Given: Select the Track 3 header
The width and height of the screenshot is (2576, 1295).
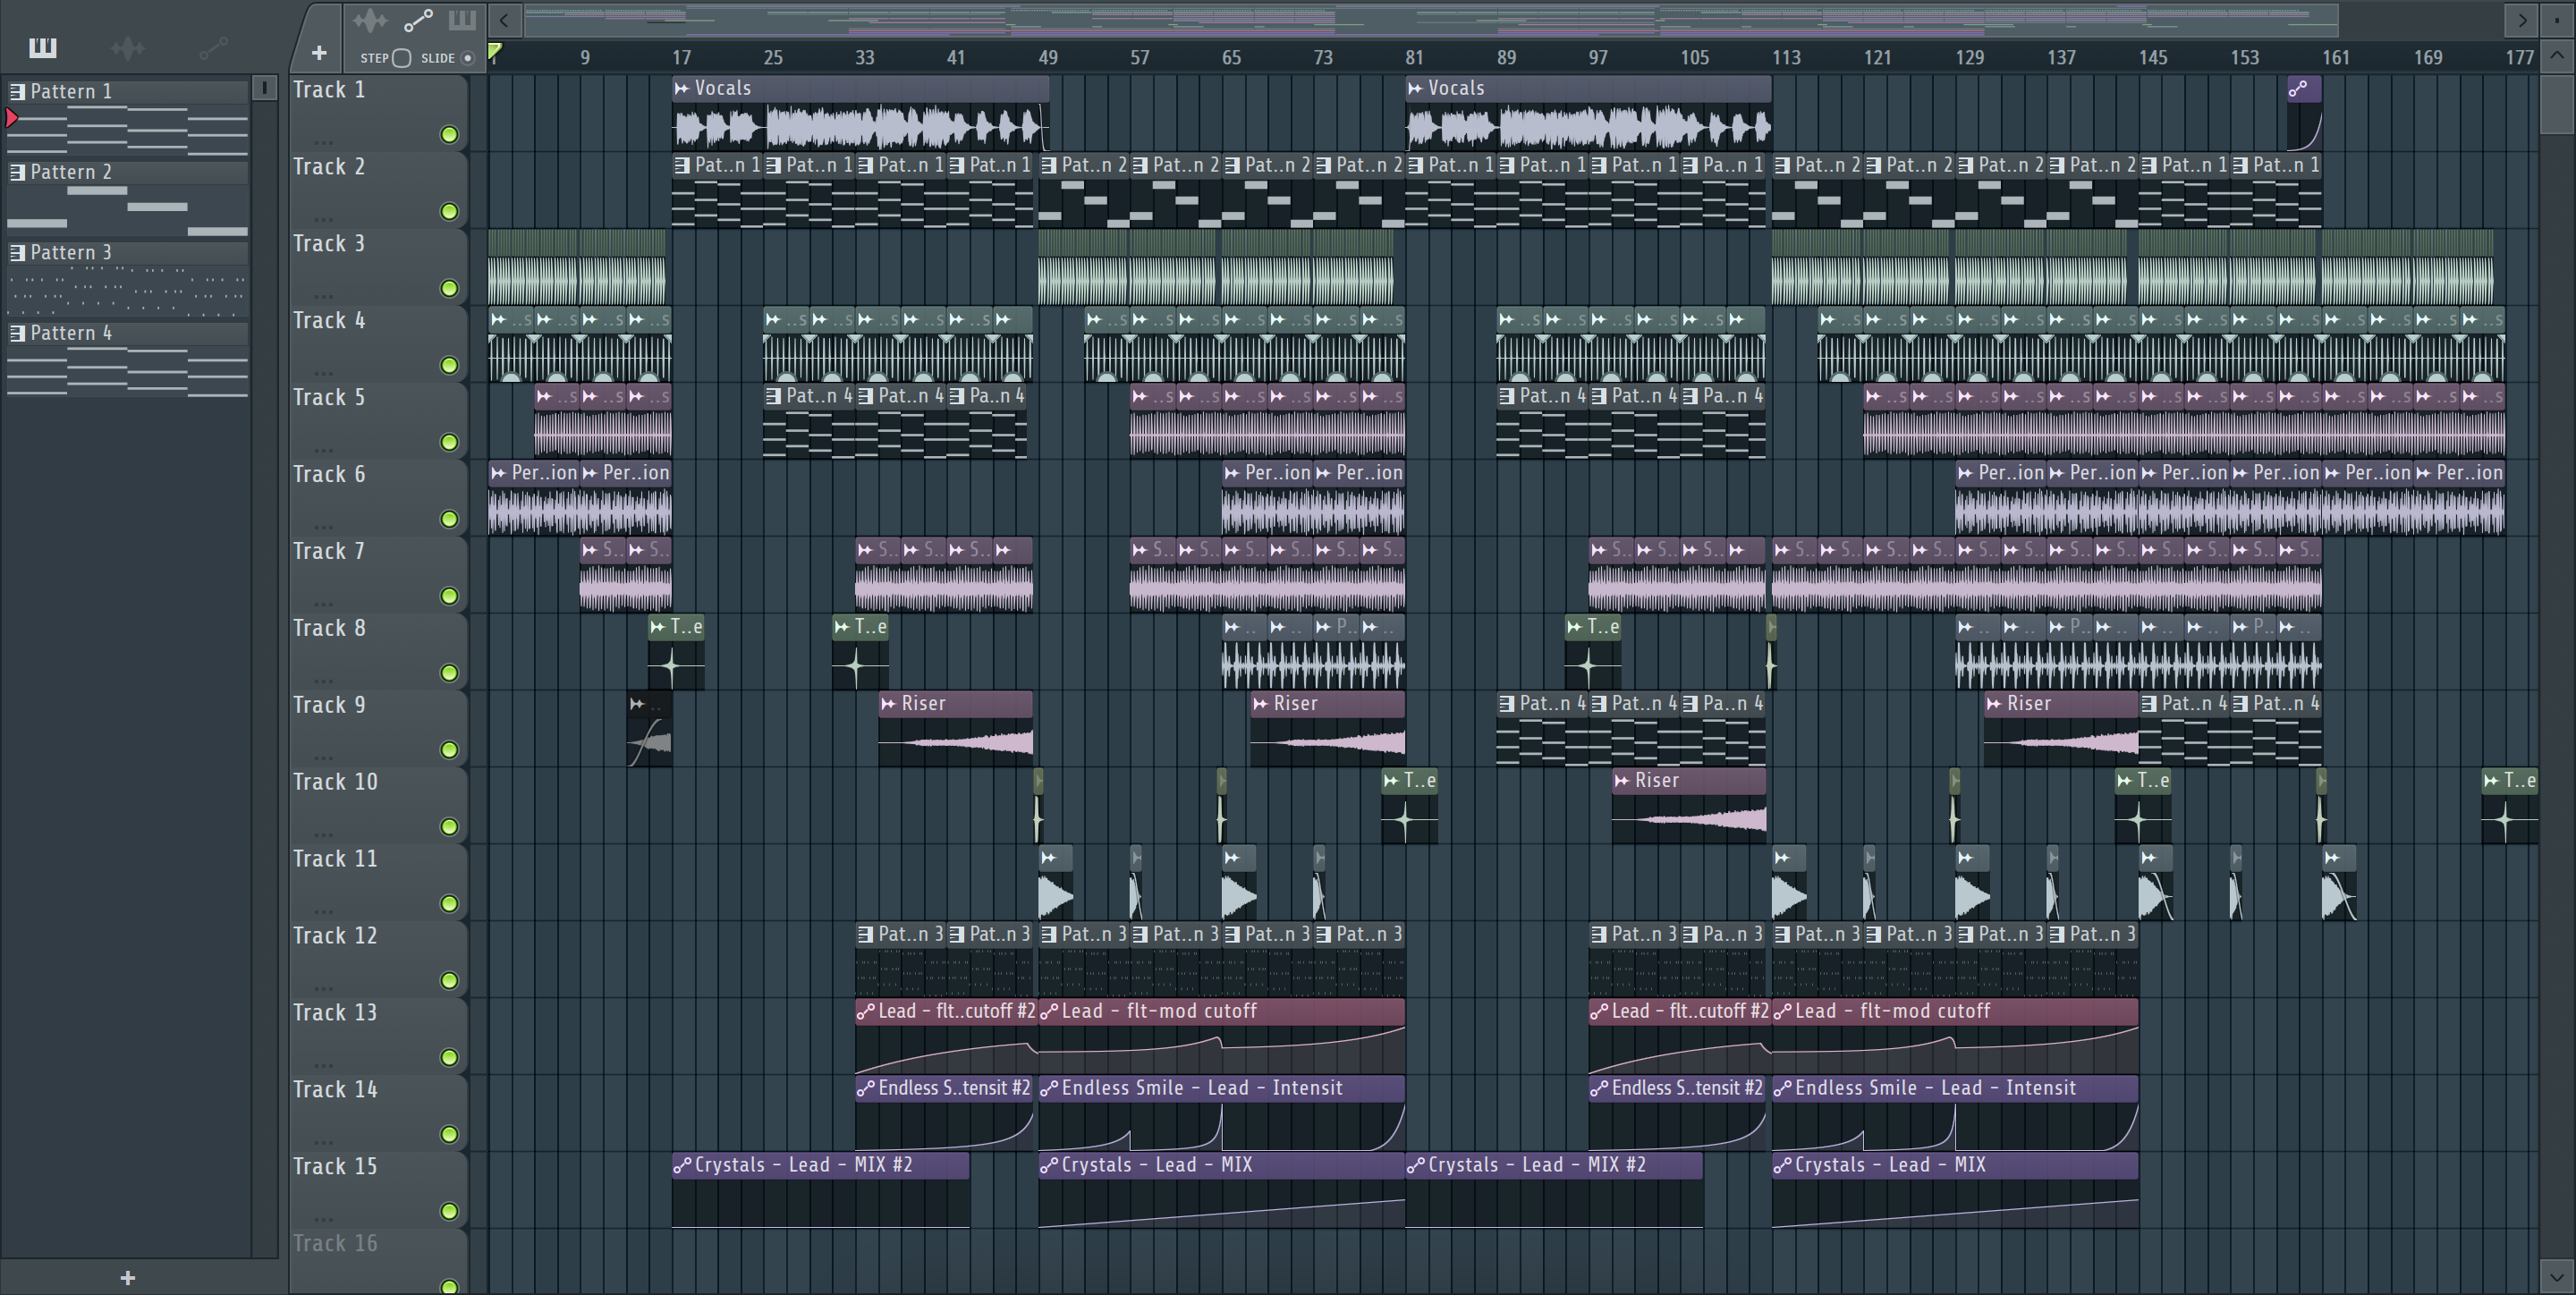Looking at the screenshot, I should tap(378, 267).
